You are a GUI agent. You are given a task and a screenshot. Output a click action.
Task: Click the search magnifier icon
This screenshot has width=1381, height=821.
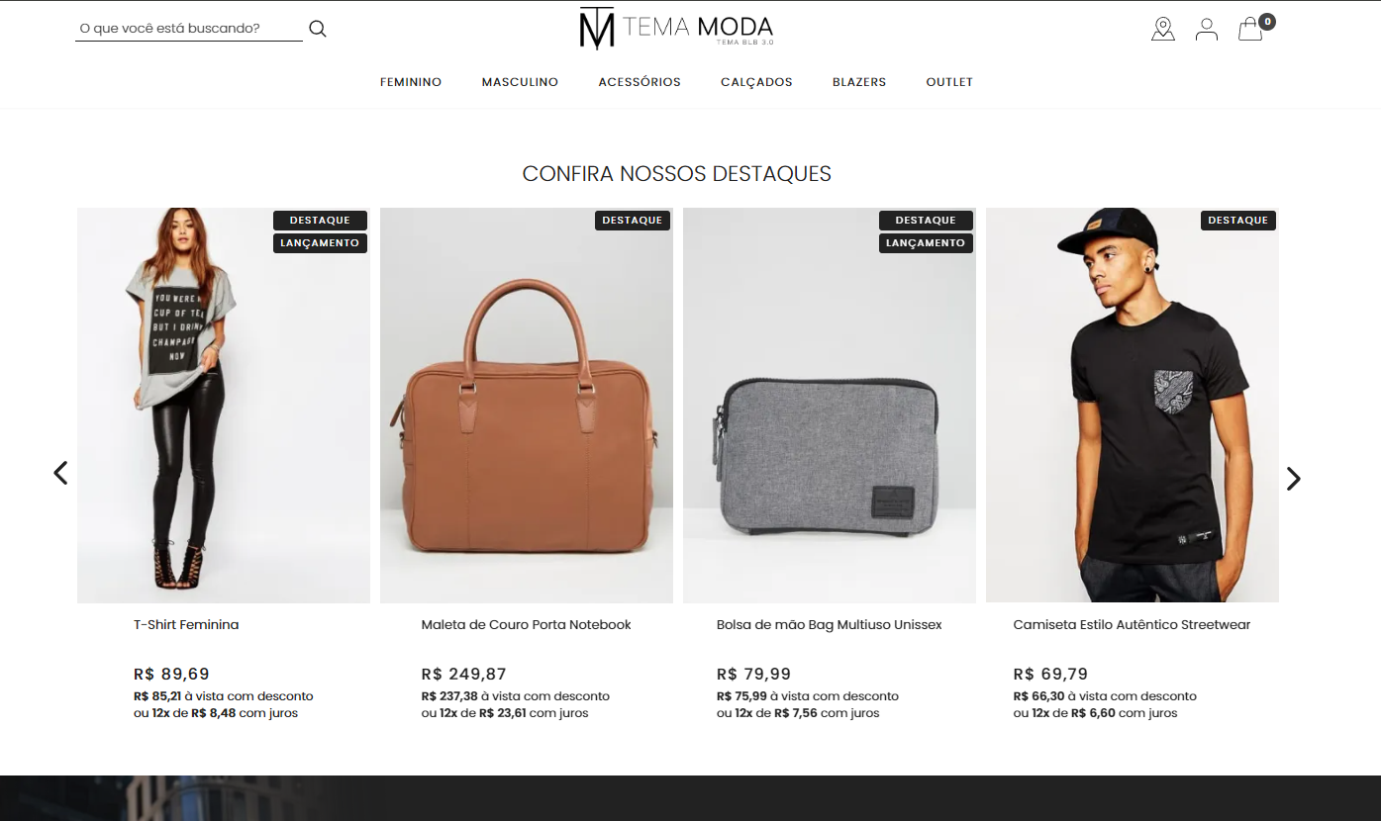coord(317,29)
